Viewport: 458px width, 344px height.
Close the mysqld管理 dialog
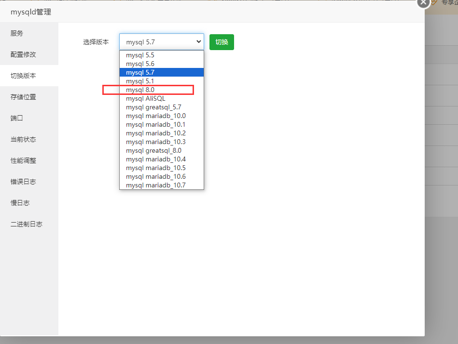tap(423, 3)
